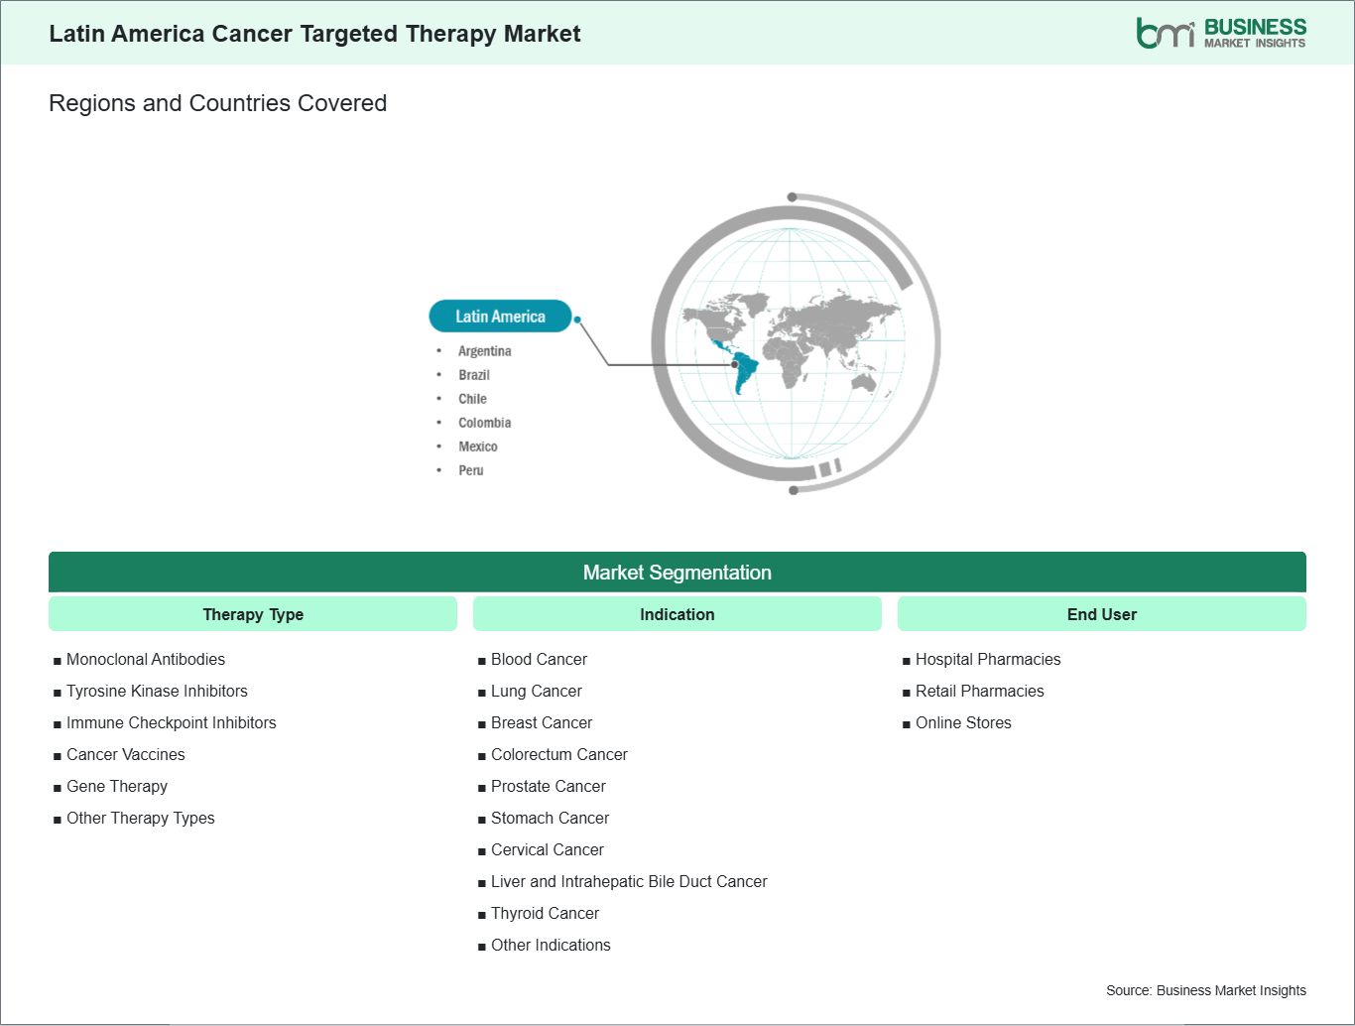This screenshot has height=1026, width=1355.
Task: Select the Argentina list bullet
Action: 439,350
